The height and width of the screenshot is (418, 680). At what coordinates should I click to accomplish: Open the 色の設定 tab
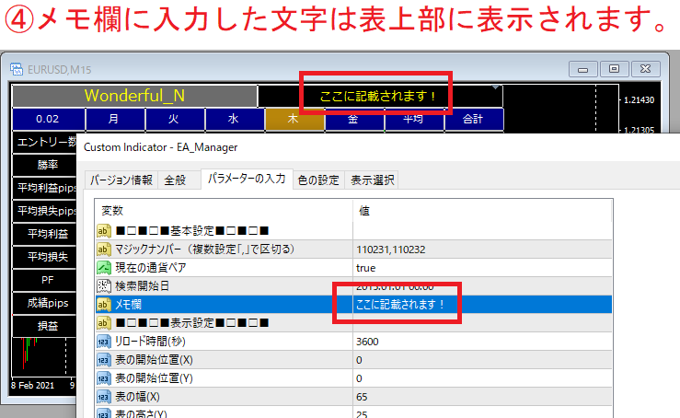pyautogui.click(x=318, y=180)
